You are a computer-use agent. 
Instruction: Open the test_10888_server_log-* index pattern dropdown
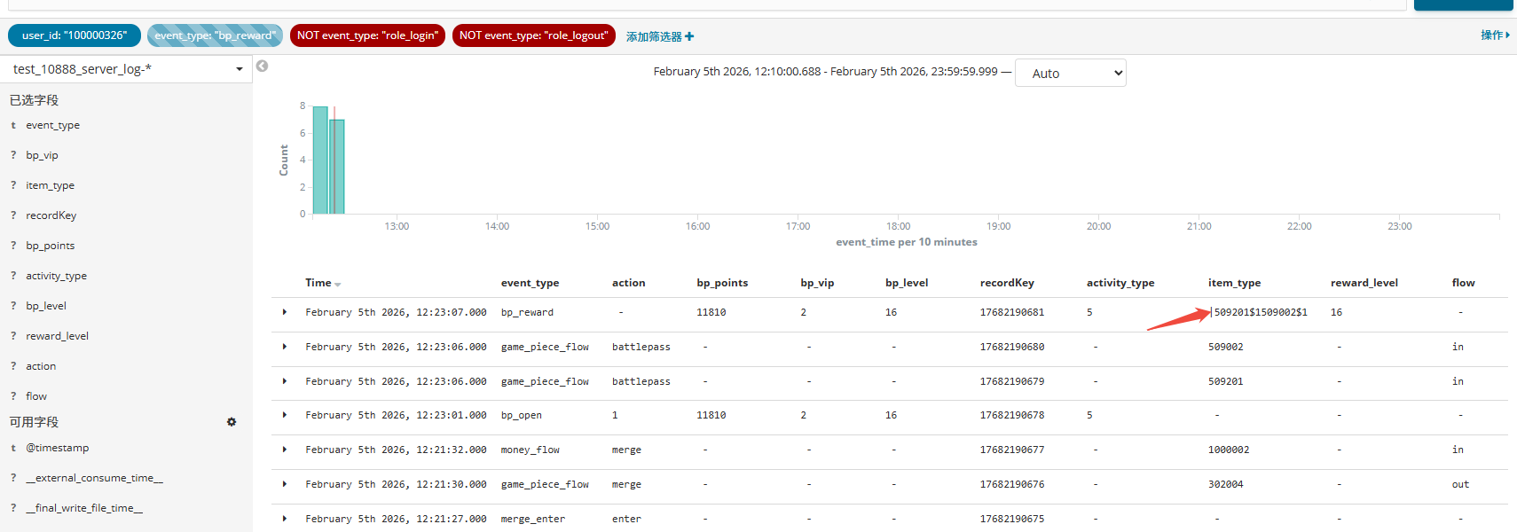point(126,69)
